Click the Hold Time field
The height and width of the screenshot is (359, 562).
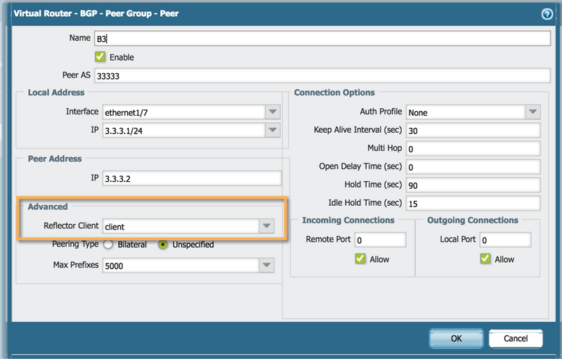click(x=471, y=185)
